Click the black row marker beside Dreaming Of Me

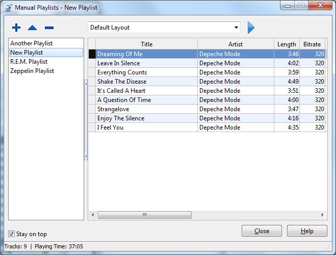92,54
